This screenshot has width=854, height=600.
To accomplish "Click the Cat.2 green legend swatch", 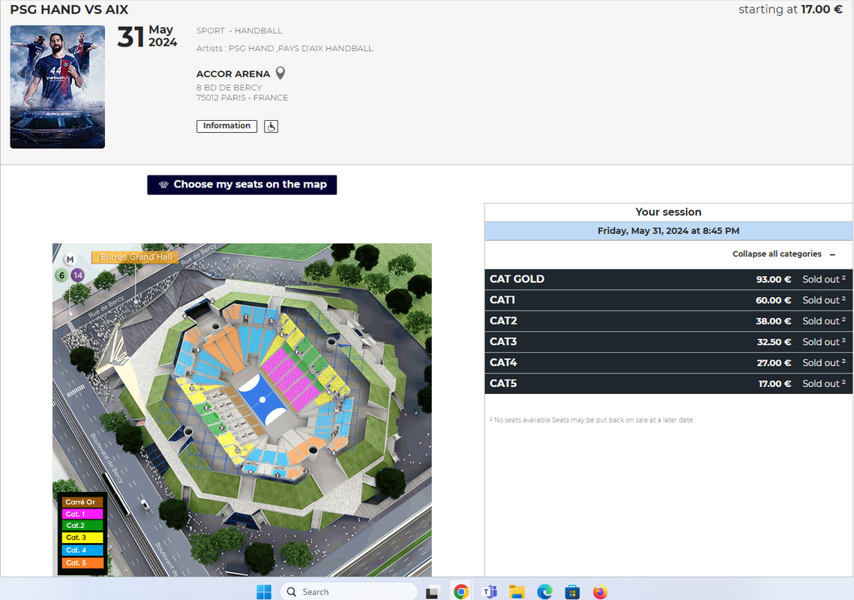I will tap(82, 525).
